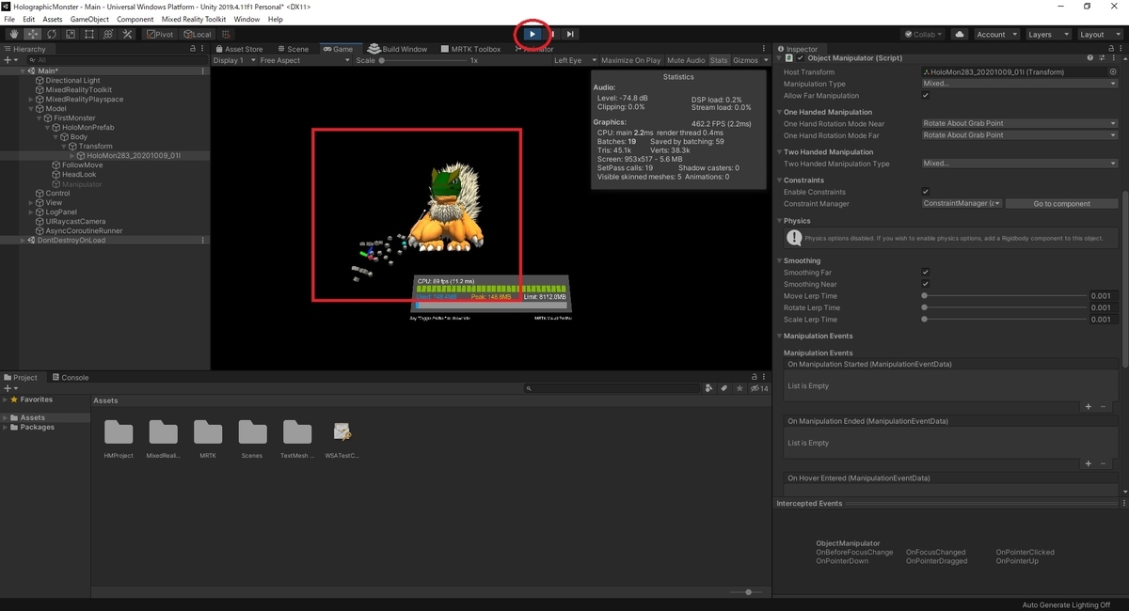This screenshot has width=1129, height=611.
Task: Search by label in Project panel
Action: (724, 387)
